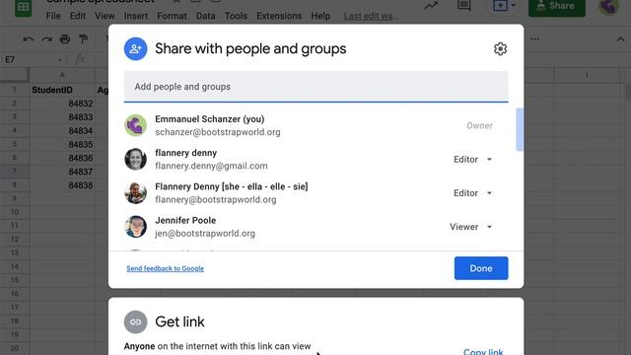The image size is (631, 355).
Task: Click Jennifer Poole's profile photo
Action: point(136,227)
